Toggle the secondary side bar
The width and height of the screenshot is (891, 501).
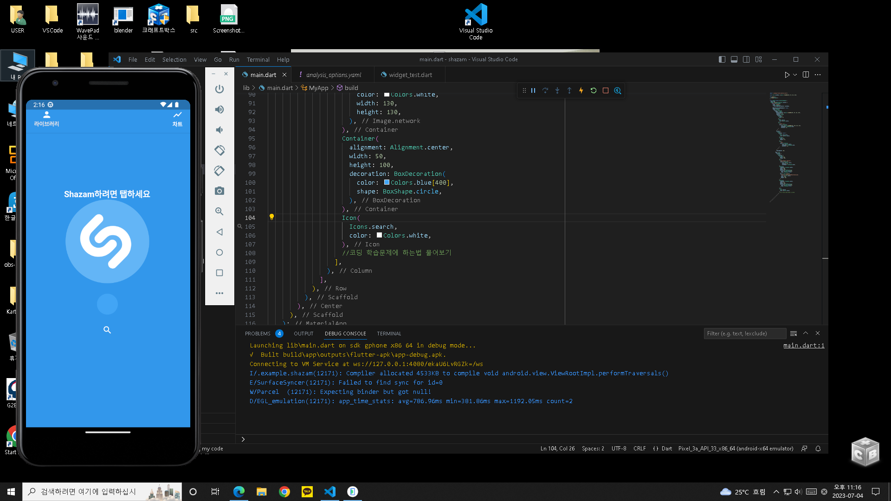746,59
